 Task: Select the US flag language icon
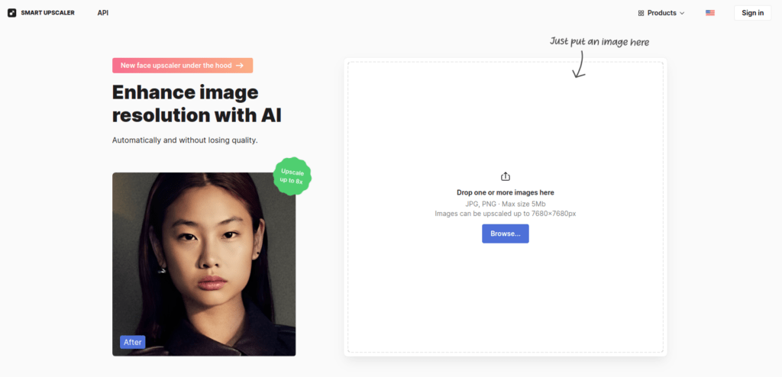[x=710, y=13]
